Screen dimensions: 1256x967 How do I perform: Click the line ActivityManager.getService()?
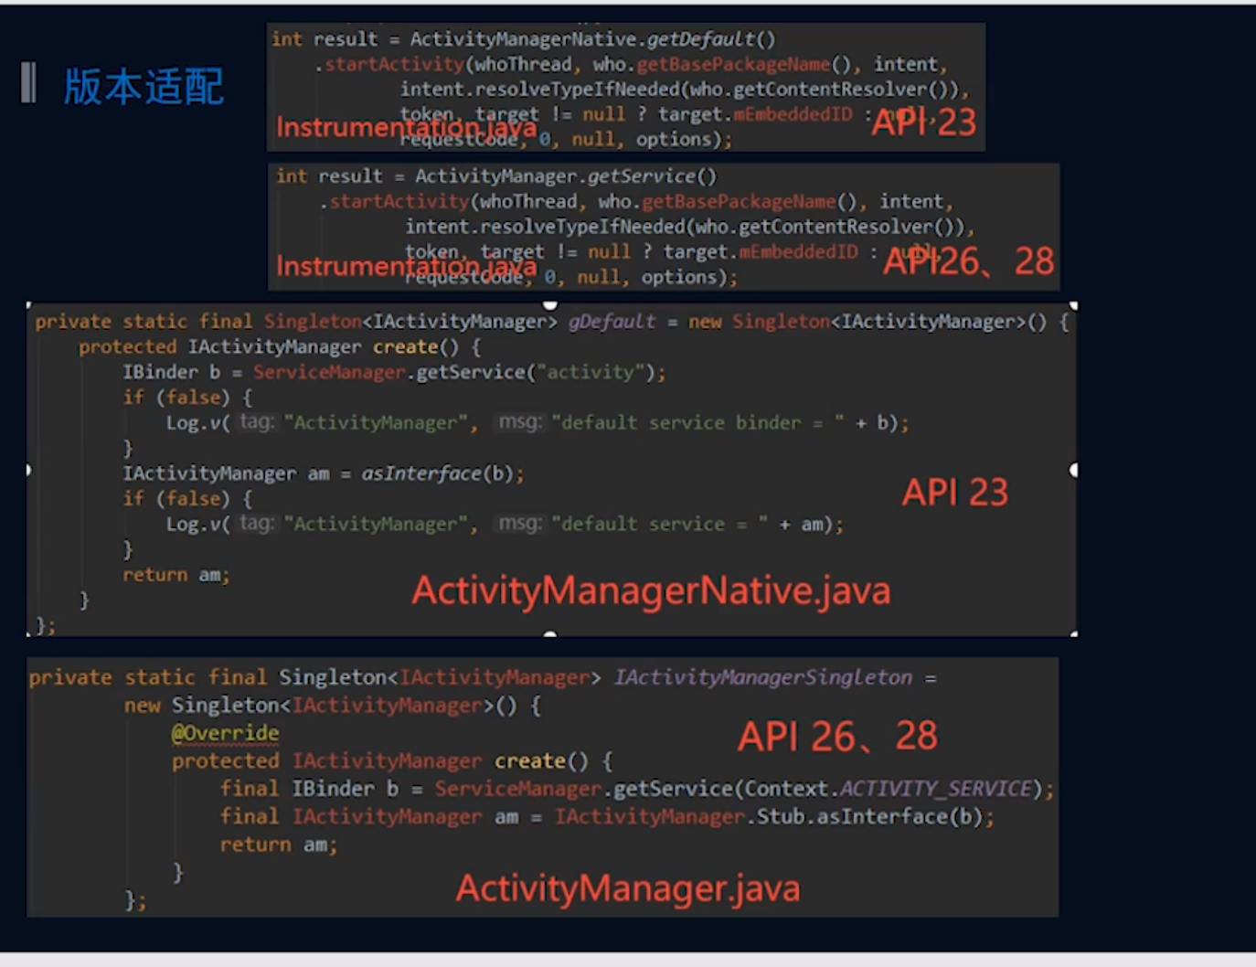tap(497, 176)
